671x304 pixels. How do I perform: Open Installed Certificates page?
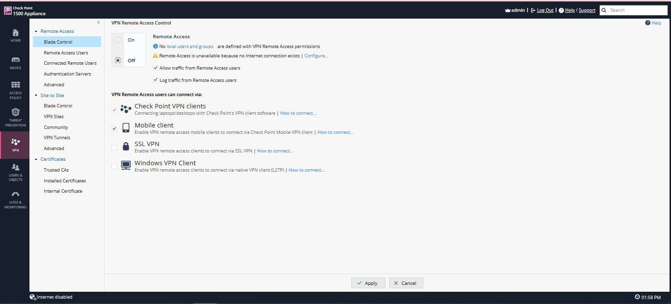pyautogui.click(x=65, y=180)
